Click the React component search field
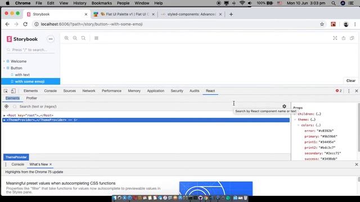The height and width of the screenshot is (202, 360). (x=147, y=106)
